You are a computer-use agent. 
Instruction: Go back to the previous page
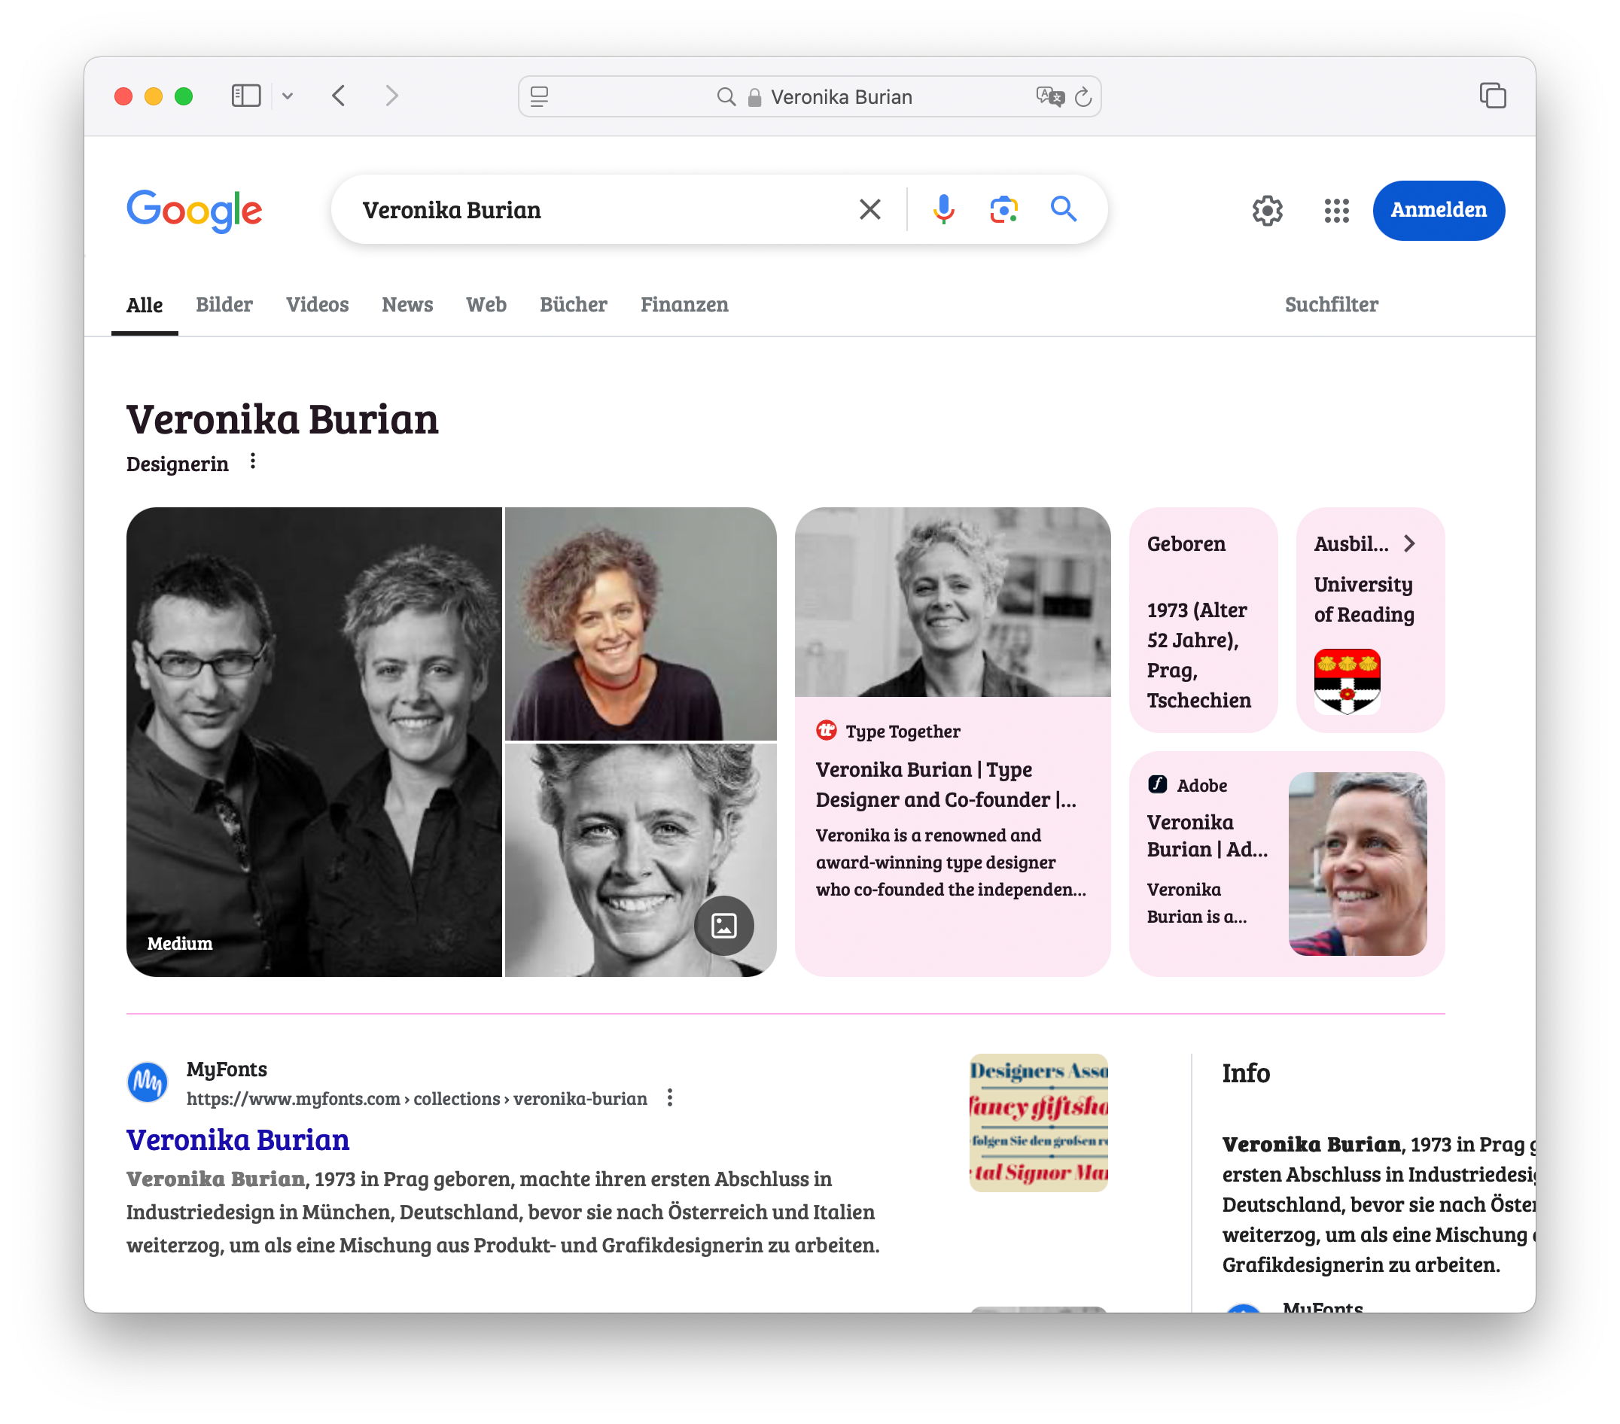click(339, 96)
